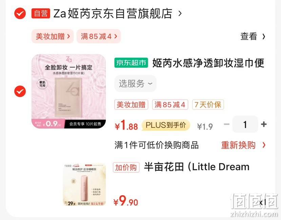The height and width of the screenshot is (220, 281).
Task: Open the 半亩花田 lip balm thumbnail
Action: pyautogui.click(x=84, y=184)
